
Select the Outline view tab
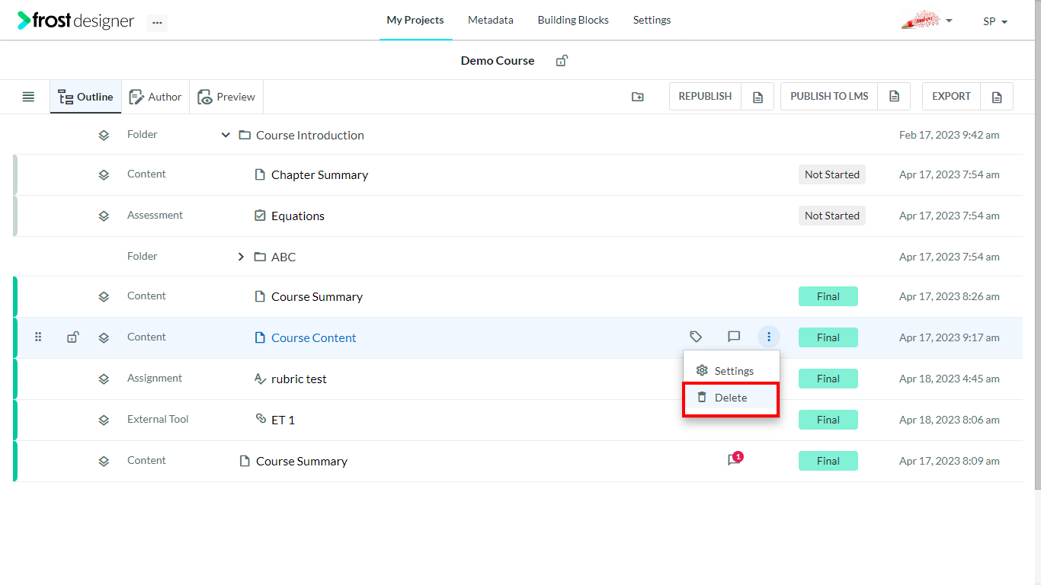[86, 97]
